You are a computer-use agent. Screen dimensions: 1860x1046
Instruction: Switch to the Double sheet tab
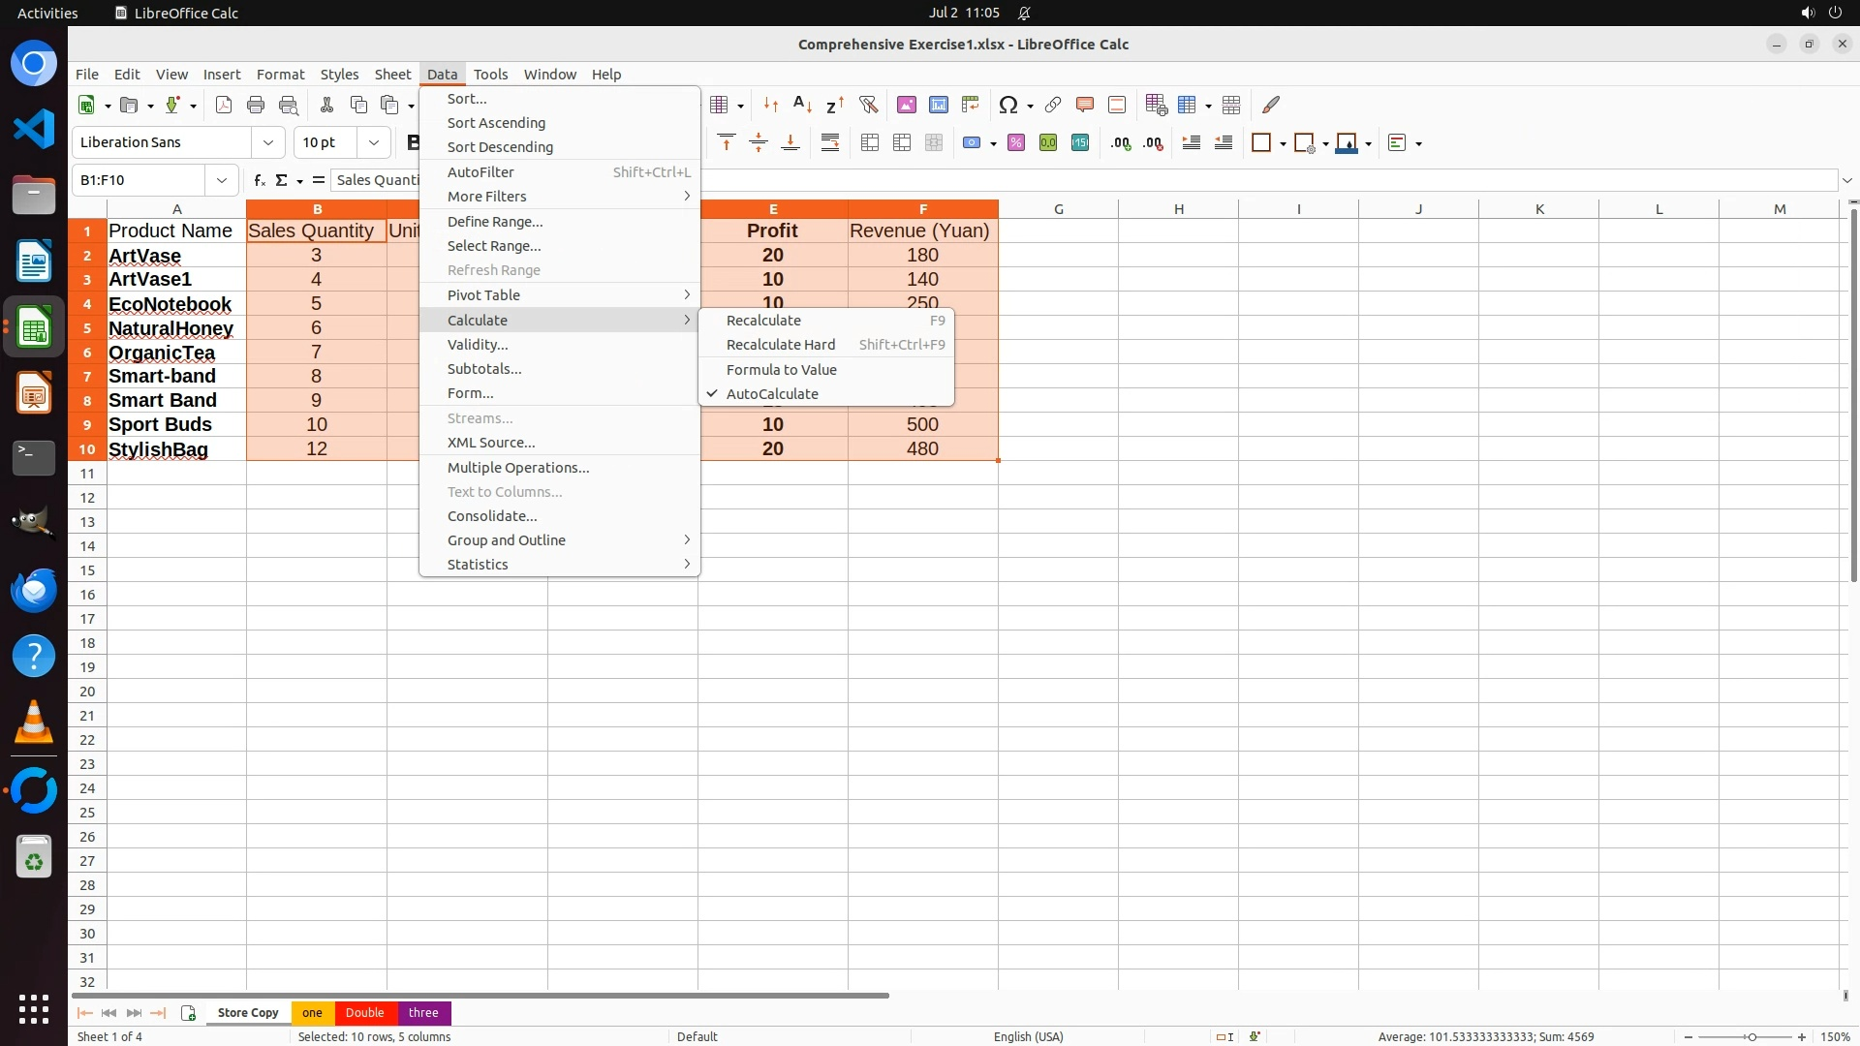coord(364,1013)
